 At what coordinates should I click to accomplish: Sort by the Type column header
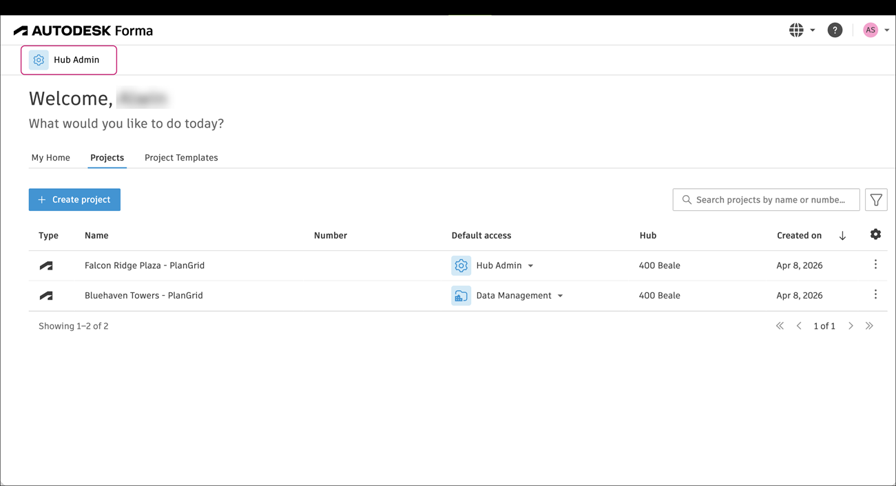pyautogui.click(x=48, y=236)
